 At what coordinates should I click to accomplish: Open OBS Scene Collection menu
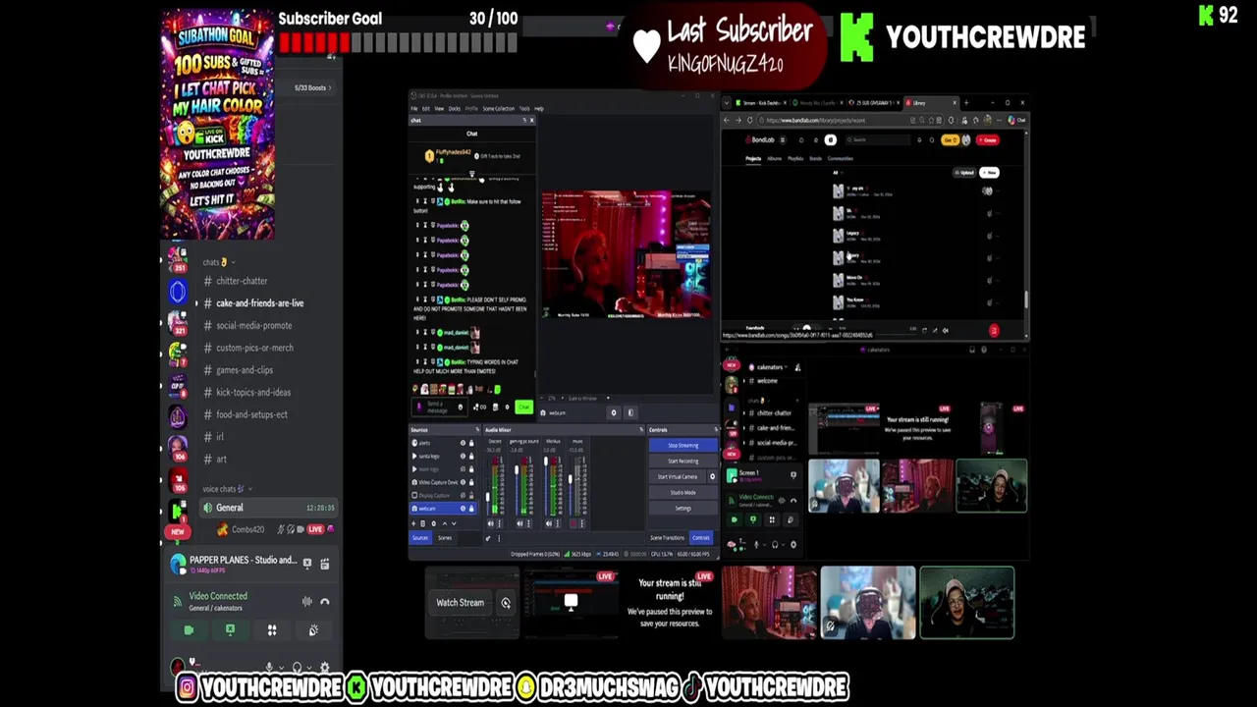click(x=499, y=108)
